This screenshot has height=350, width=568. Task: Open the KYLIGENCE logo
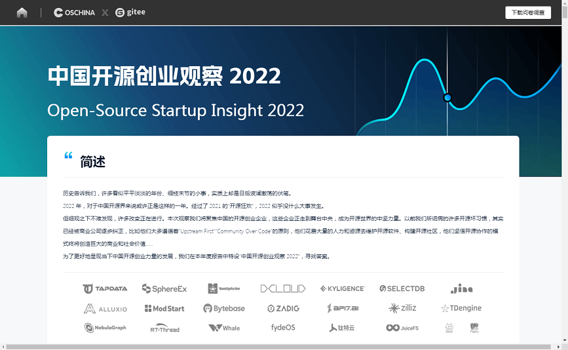[x=343, y=289]
